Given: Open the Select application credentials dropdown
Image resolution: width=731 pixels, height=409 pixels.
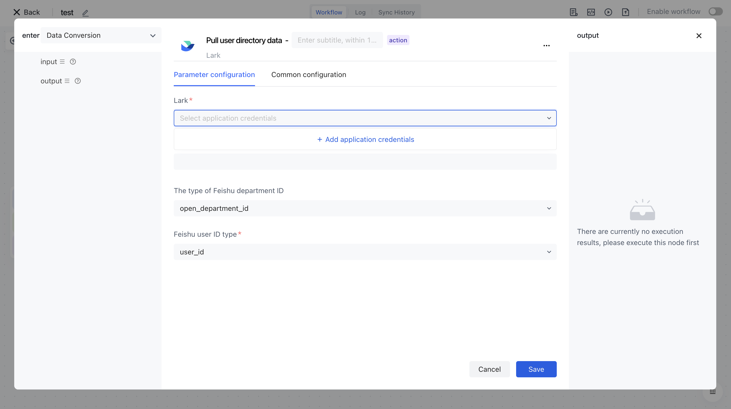Looking at the screenshot, I should 365,118.
